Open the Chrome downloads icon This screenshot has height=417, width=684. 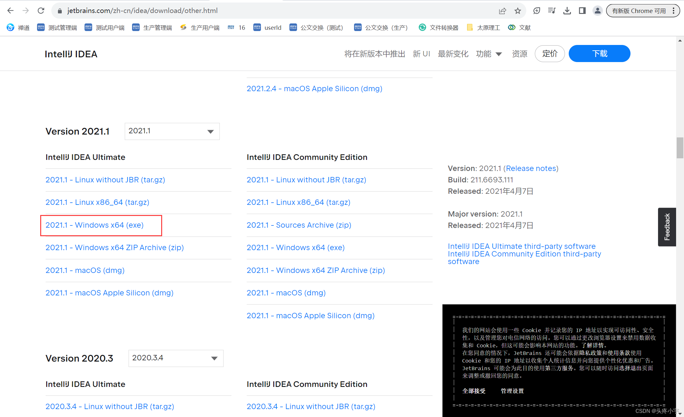click(x=567, y=11)
